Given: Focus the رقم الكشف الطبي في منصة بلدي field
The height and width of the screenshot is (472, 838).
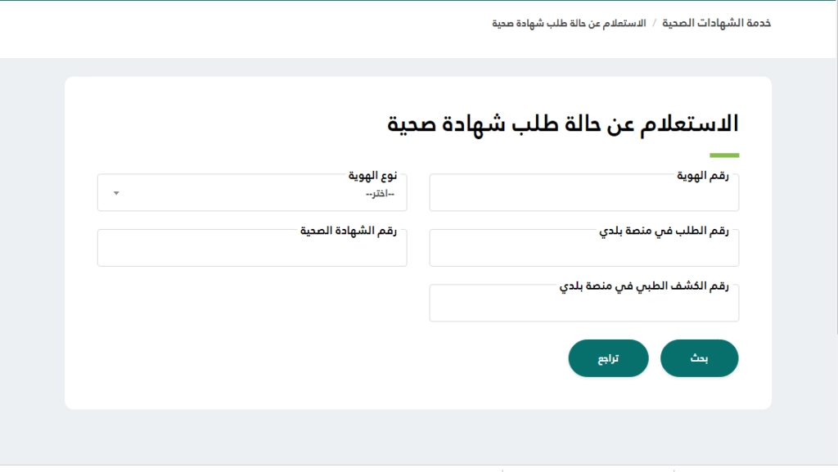Looking at the screenshot, I should click(583, 307).
